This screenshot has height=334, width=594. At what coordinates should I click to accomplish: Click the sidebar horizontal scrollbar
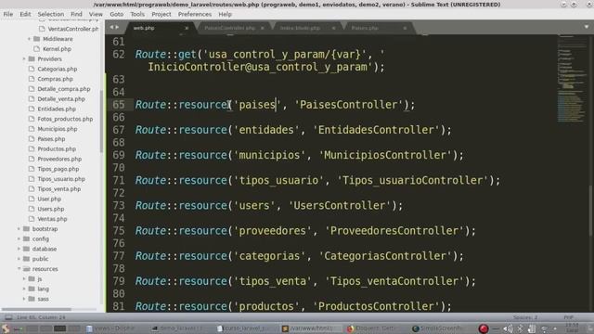36,309
